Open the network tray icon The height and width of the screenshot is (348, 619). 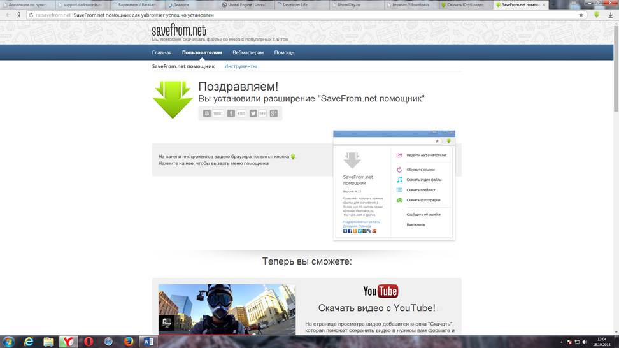coord(577,342)
